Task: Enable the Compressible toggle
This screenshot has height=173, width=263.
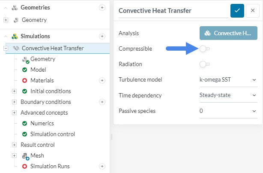Action: coord(204,49)
